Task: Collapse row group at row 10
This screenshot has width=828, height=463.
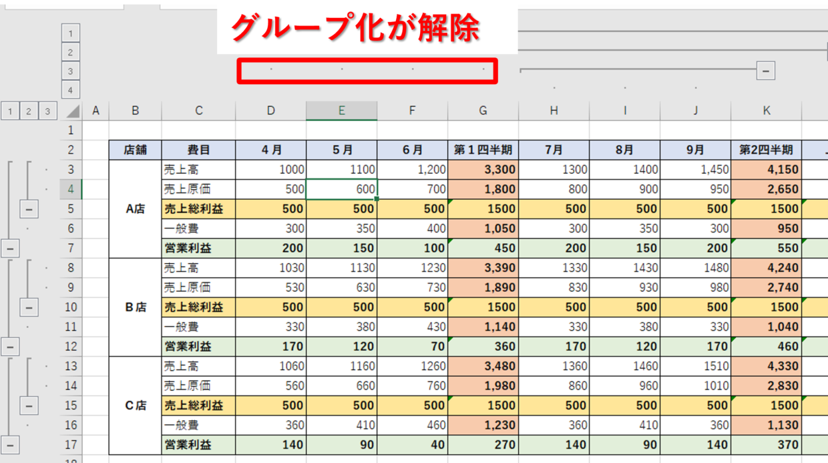Action: pyautogui.click(x=29, y=307)
